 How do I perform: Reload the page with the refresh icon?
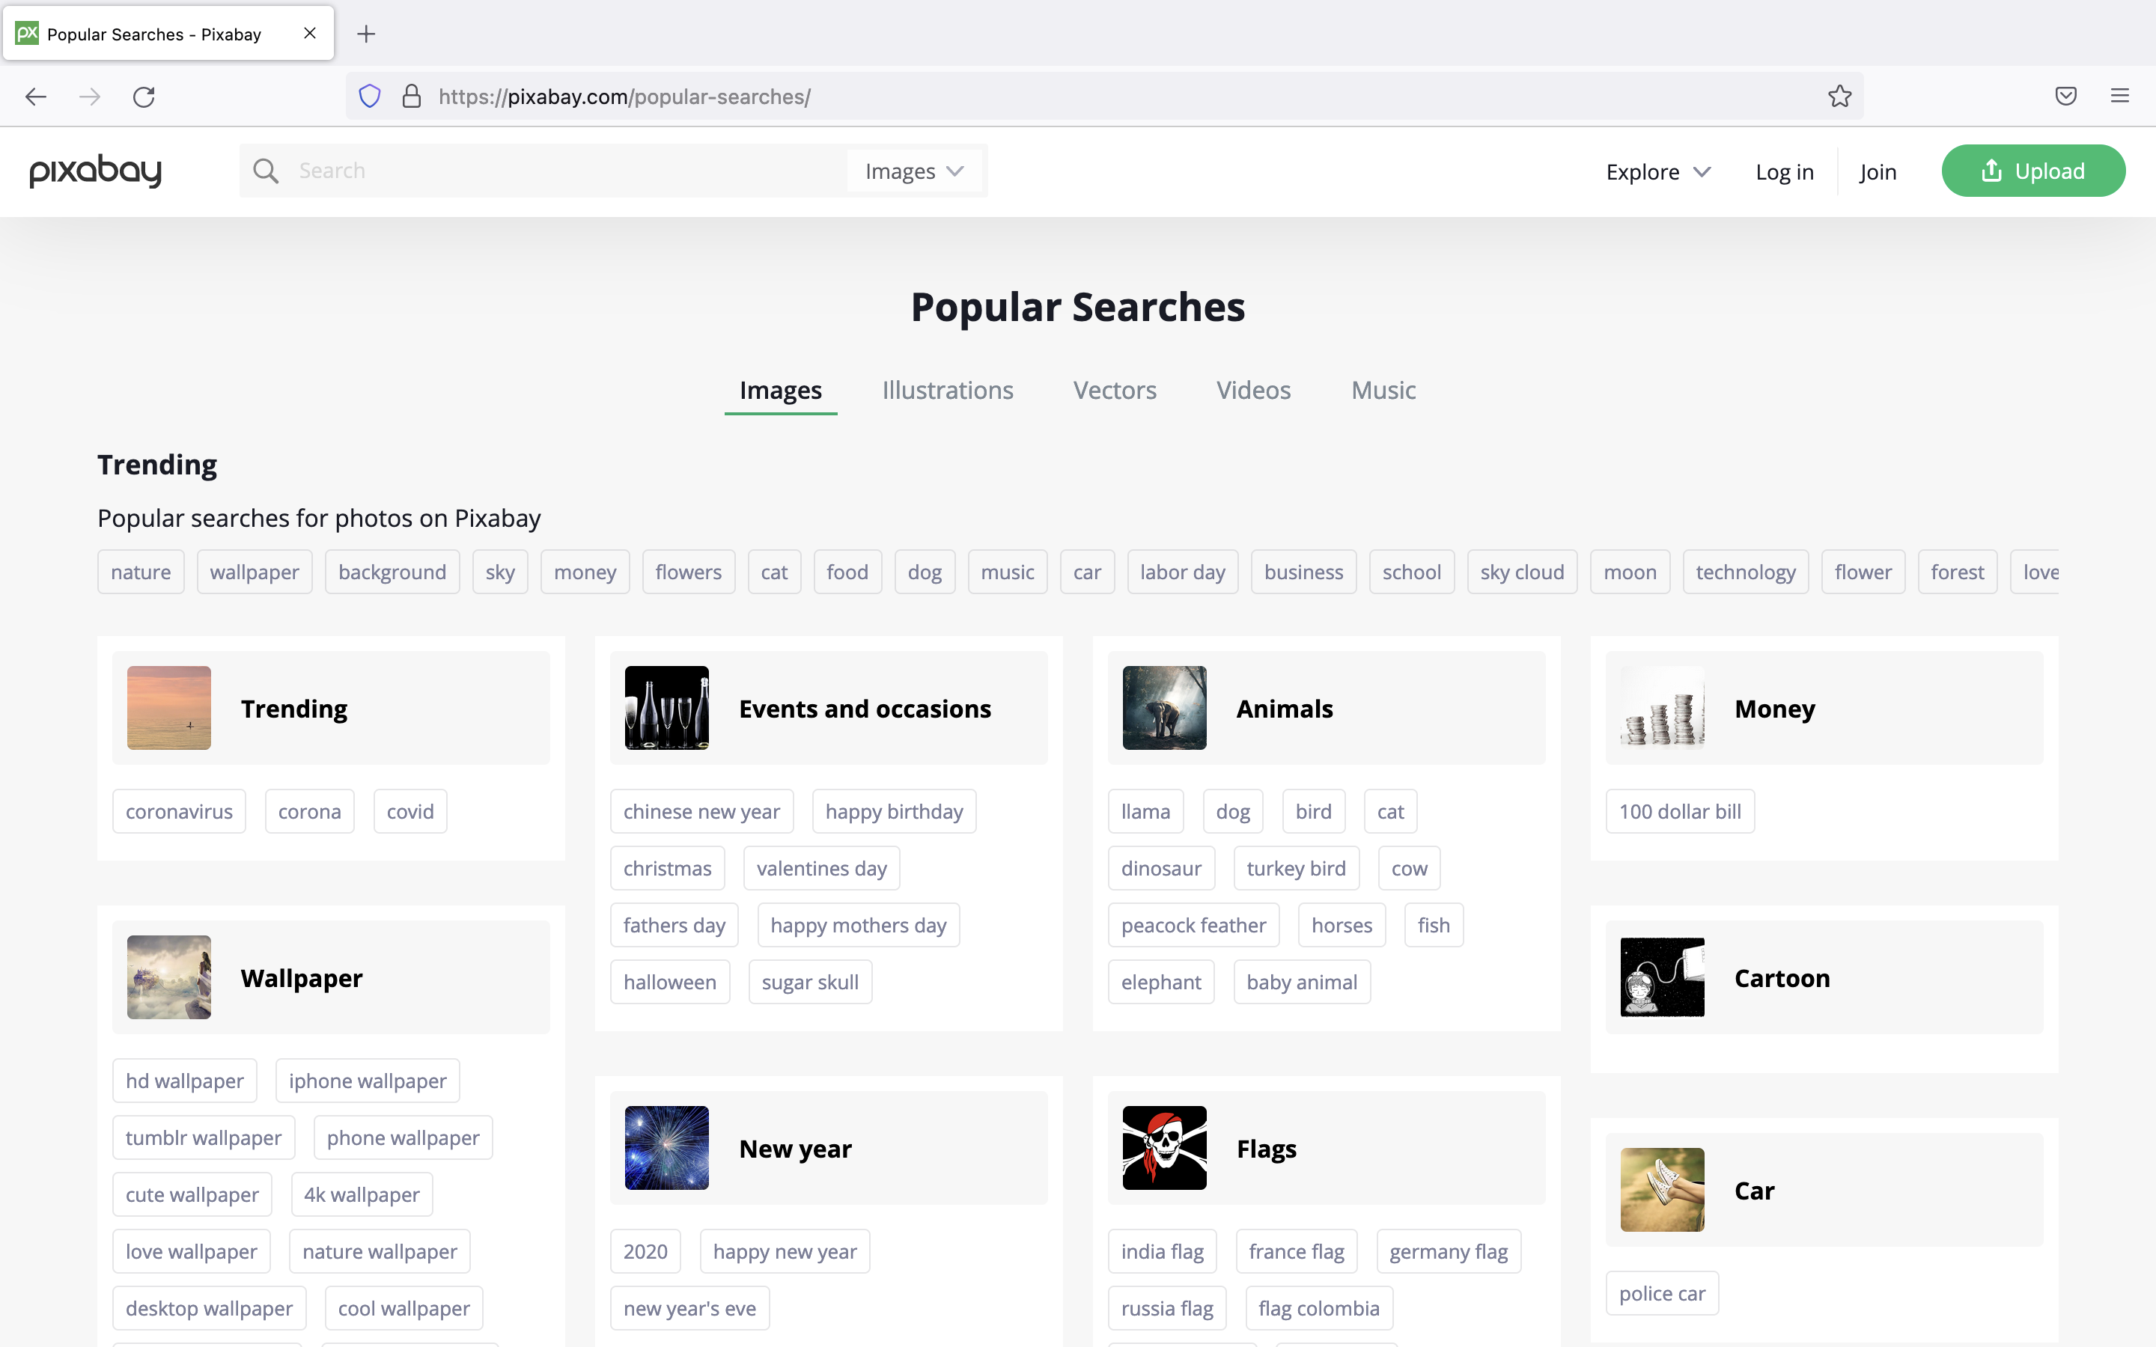click(x=144, y=97)
